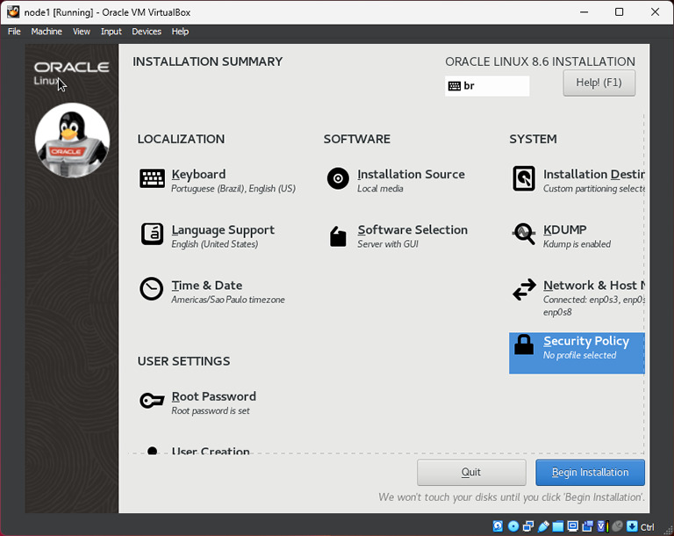The height and width of the screenshot is (536, 674).
Task: Click 'Kdump is enabled' text
Action: 577,244
